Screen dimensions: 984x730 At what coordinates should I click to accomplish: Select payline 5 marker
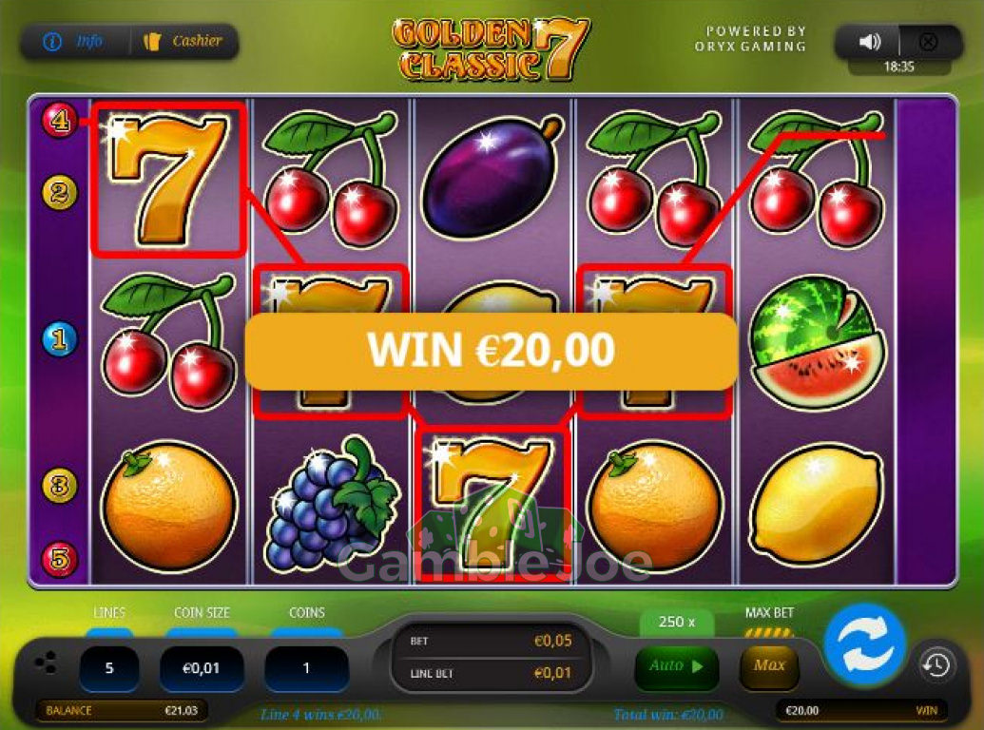[60, 558]
